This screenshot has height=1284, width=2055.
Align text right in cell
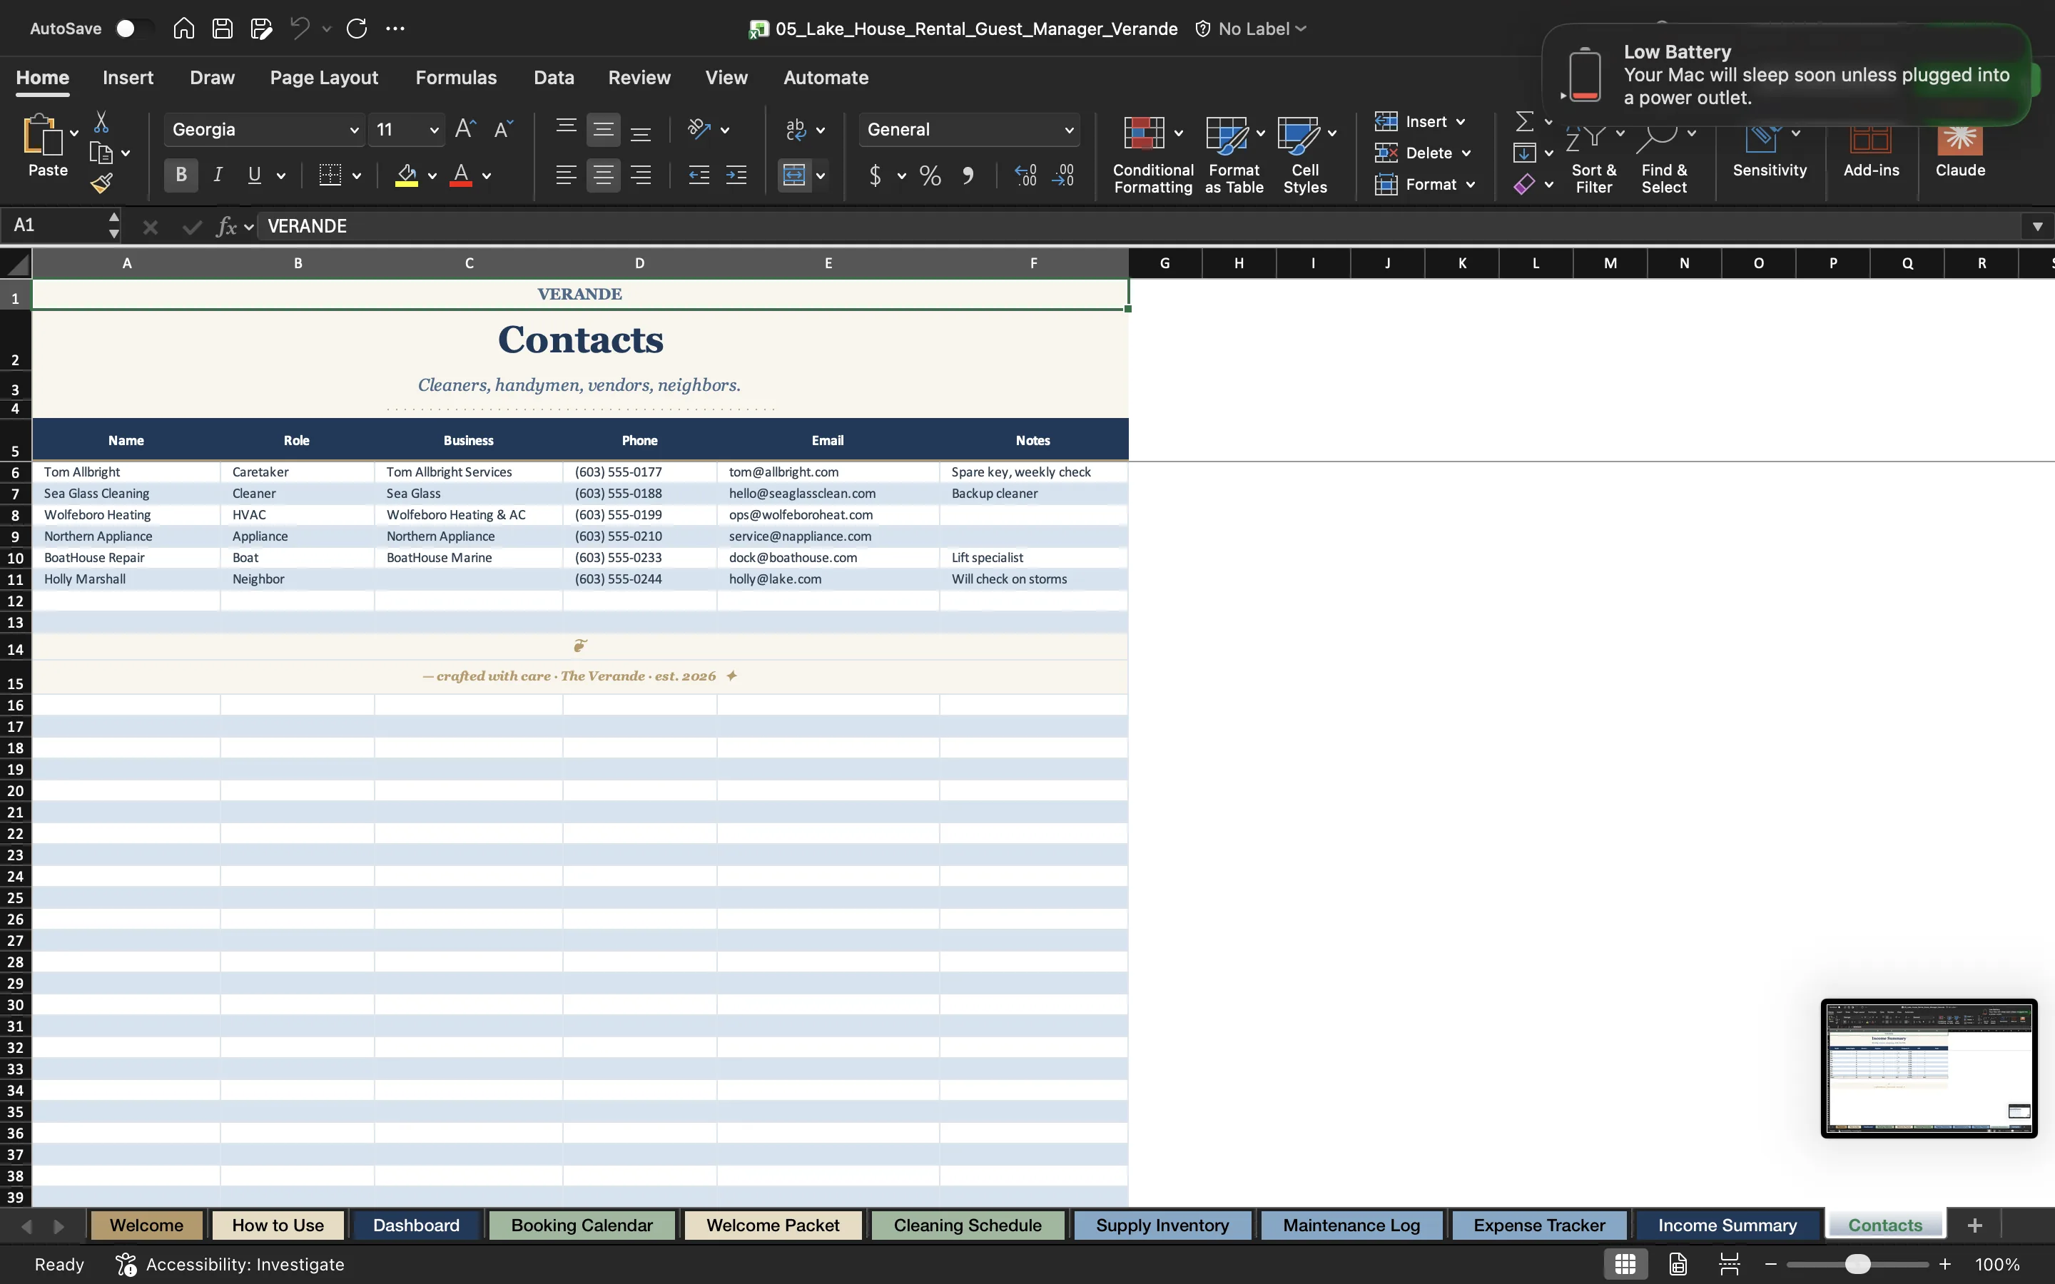tap(641, 175)
